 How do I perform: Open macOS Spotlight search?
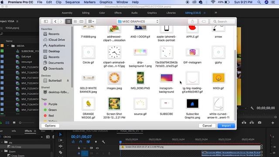[x=259, y=2]
